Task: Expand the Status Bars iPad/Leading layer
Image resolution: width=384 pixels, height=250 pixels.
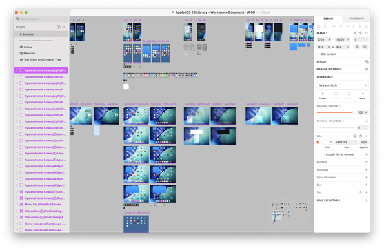Action: (x=17, y=211)
